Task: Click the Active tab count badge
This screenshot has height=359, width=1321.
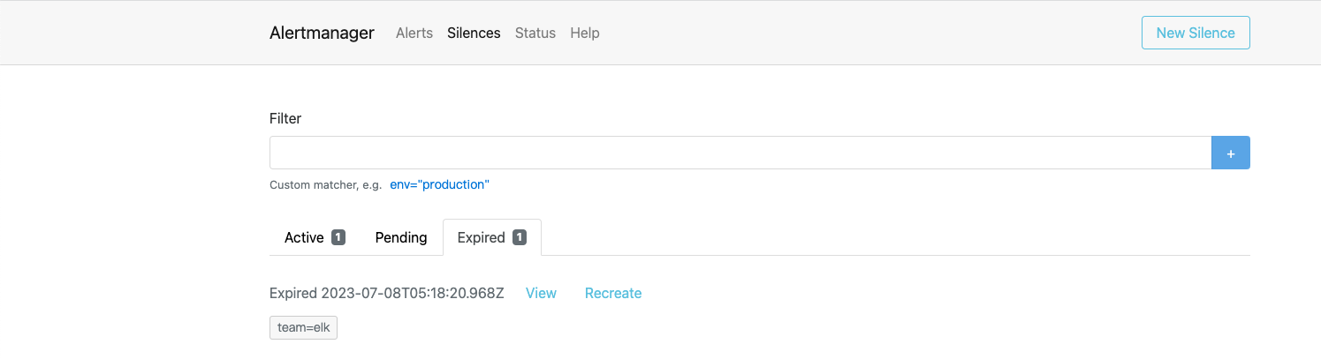Action: tap(338, 237)
